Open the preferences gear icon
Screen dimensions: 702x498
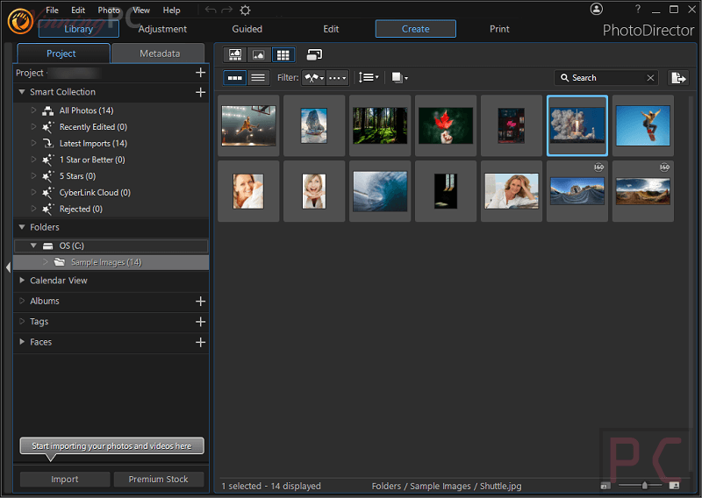point(246,10)
